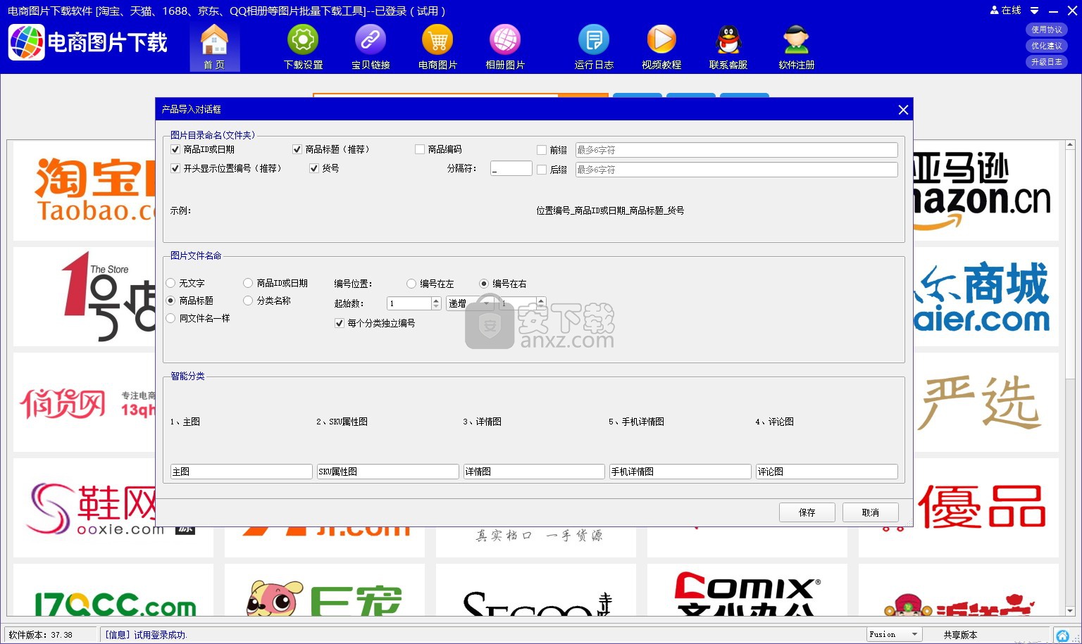Close the 产品导入对话框 dialog
Screen dimensions: 1082x644
(x=903, y=109)
